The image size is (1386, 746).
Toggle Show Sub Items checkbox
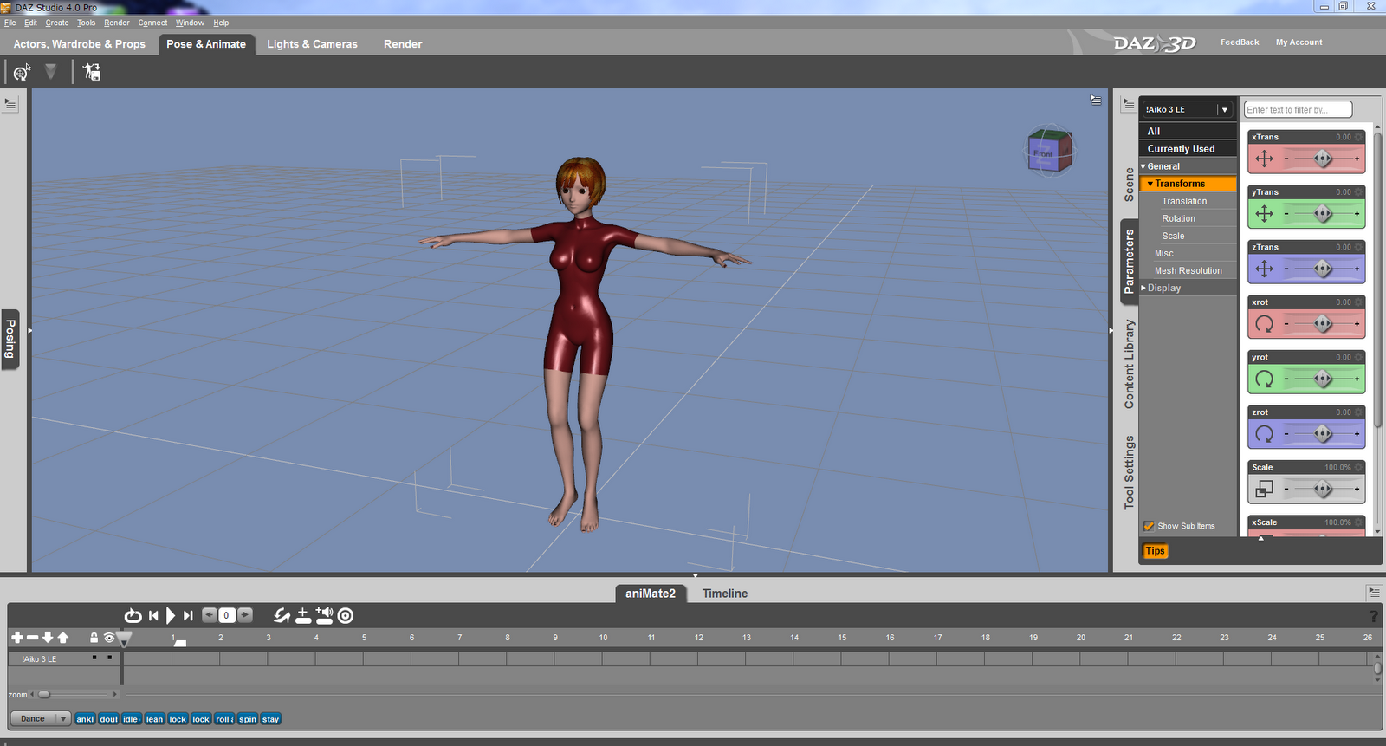click(1149, 526)
